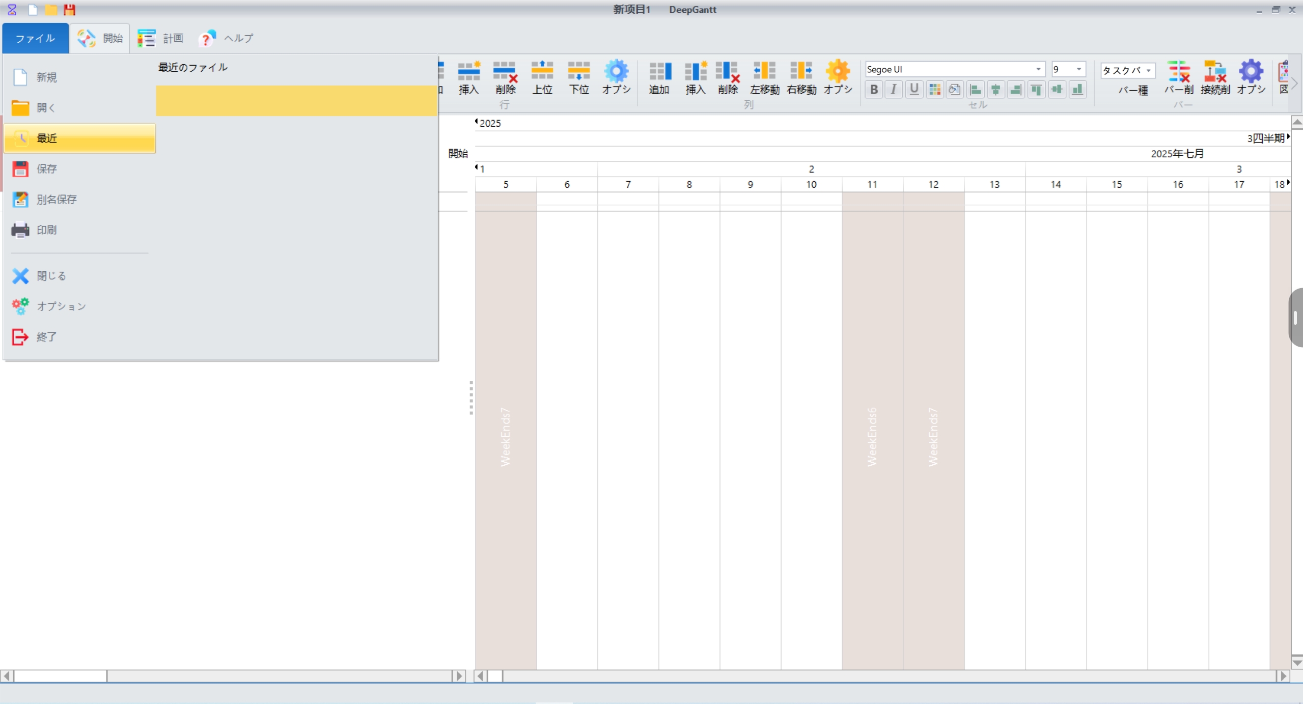Click the cell background color grid icon
Screen dimensions: 1303x704
(x=934, y=90)
